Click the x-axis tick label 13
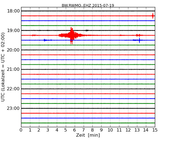Screen dimensions: 176x141 (137, 130)
